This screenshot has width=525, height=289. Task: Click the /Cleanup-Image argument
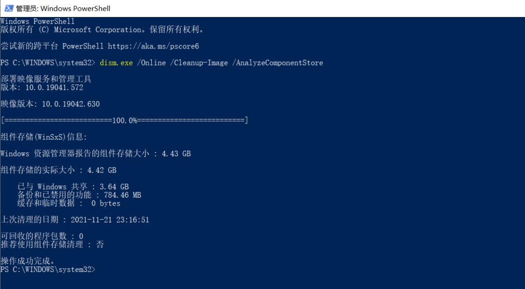(199, 63)
